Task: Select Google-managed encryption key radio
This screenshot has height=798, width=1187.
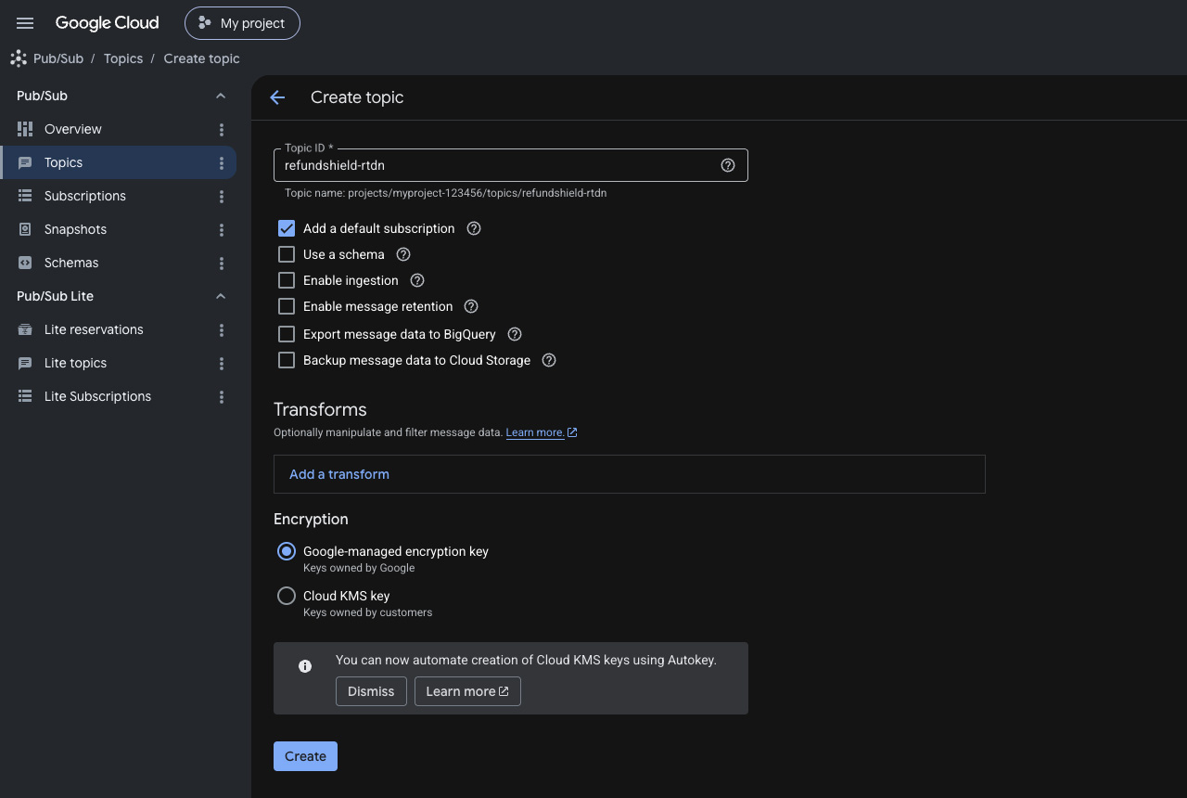Action: tap(287, 551)
